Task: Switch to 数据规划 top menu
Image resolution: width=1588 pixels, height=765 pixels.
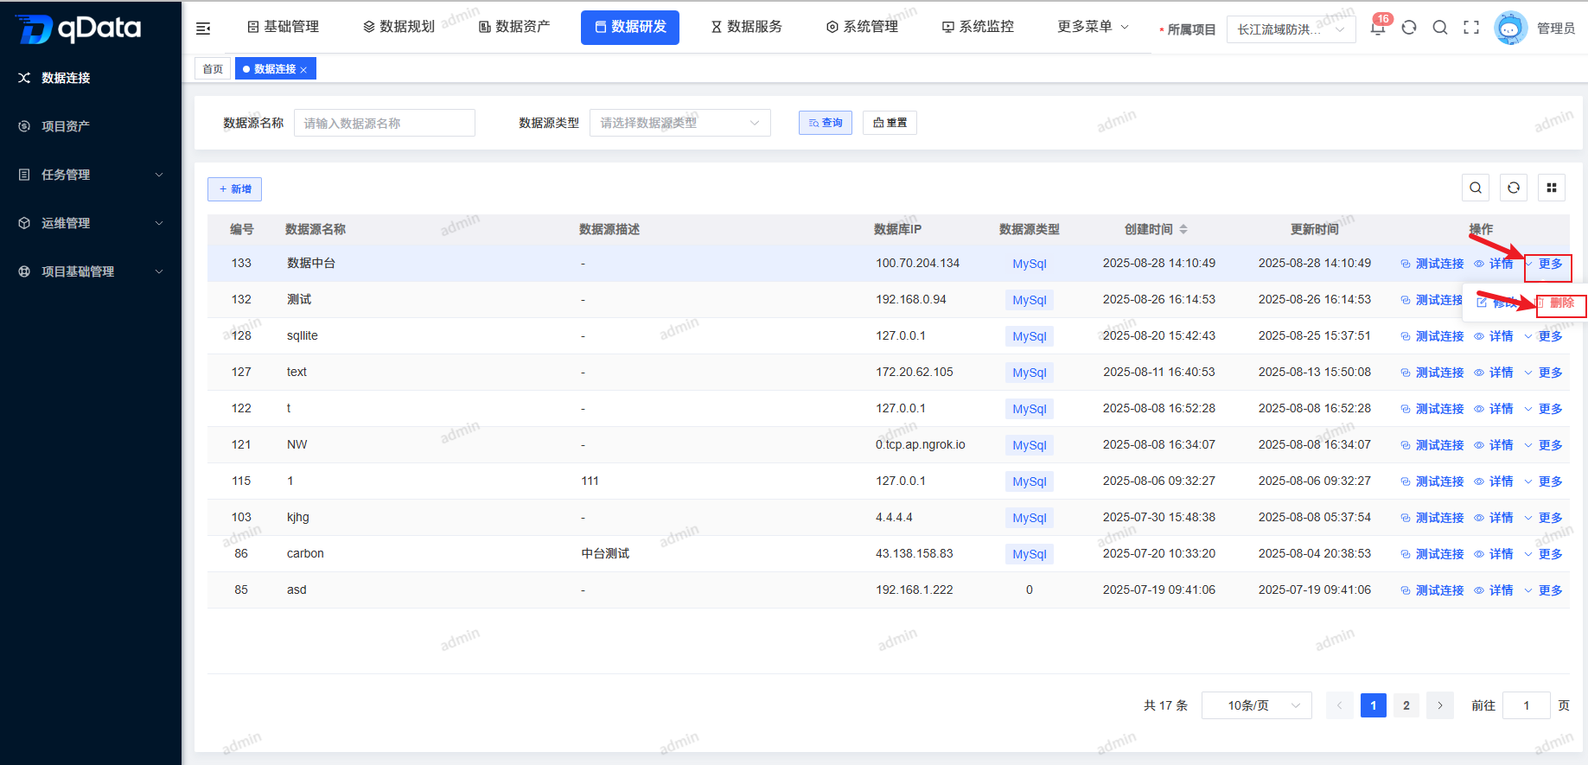Action: (399, 27)
